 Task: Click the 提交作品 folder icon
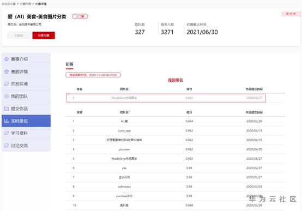tap(7, 108)
